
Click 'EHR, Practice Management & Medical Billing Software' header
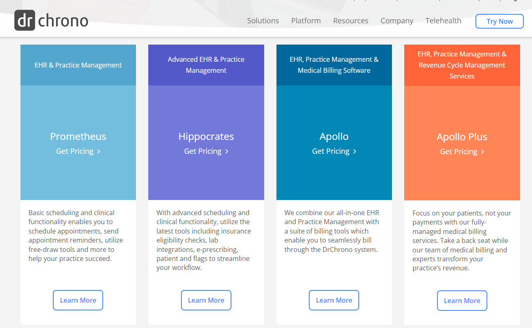click(x=334, y=65)
